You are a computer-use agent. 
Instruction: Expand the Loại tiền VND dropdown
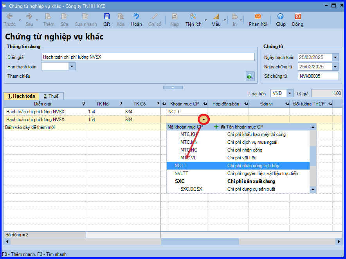point(290,93)
